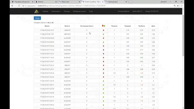The height and width of the screenshot is (109, 194).
Task: Click the Время column header
Action: coord(47,26)
